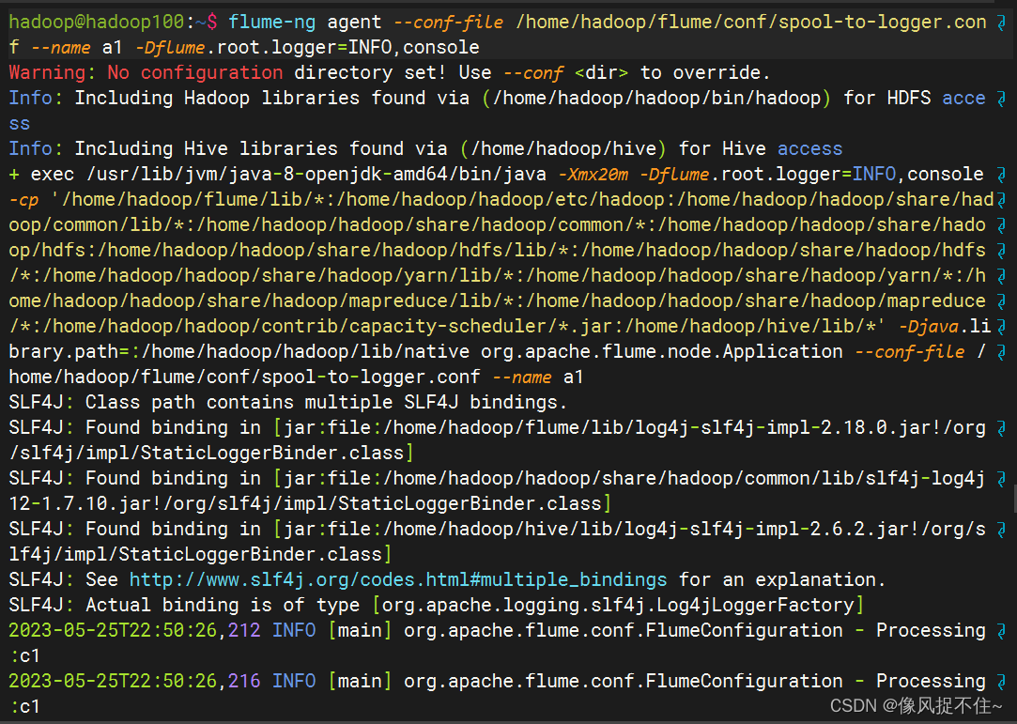The width and height of the screenshot is (1017, 724).
Task: Click wrap icon after second --conf-file
Action: tap(1001, 353)
